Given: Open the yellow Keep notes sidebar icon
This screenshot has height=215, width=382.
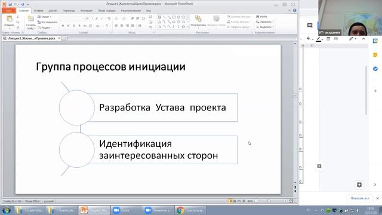Looking at the screenshot, I should pyautogui.click(x=375, y=55).
